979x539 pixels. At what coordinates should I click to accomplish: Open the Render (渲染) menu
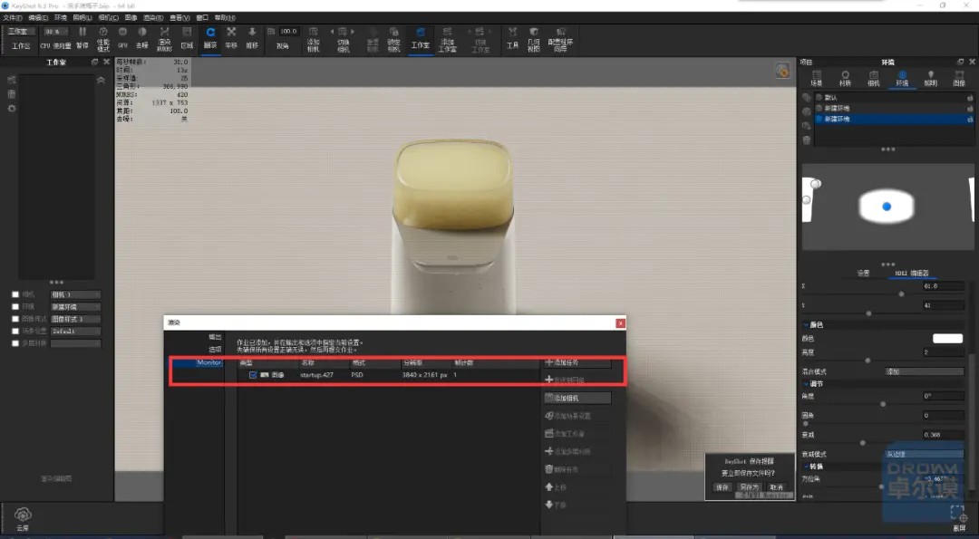pos(153,18)
